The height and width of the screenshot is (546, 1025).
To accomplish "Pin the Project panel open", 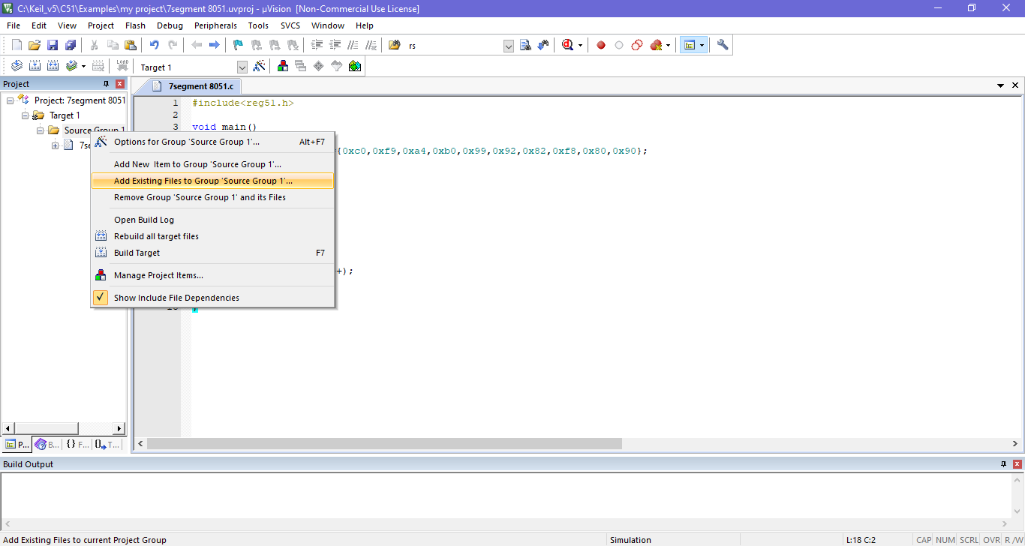I will click(x=106, y=83).
